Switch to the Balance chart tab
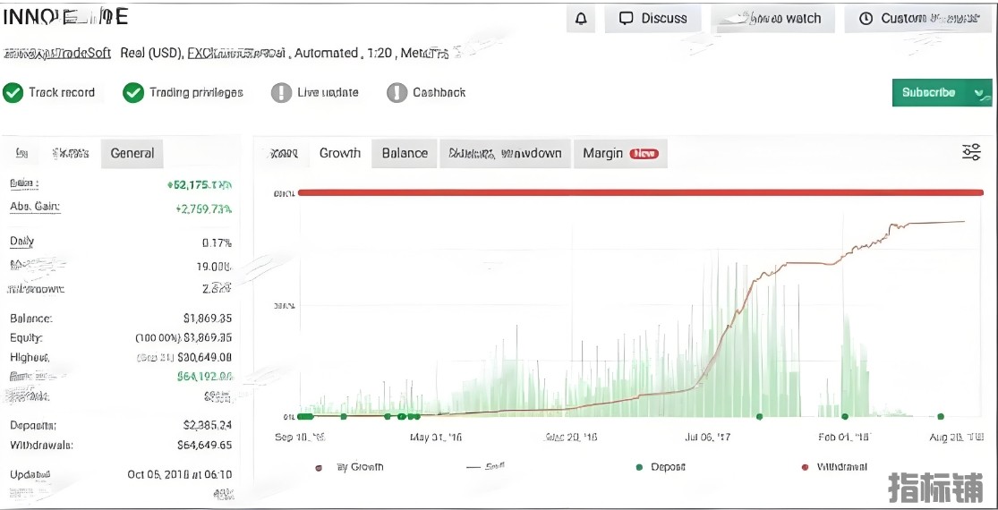This screenshot has height=510, width=998. pos(405,153)
